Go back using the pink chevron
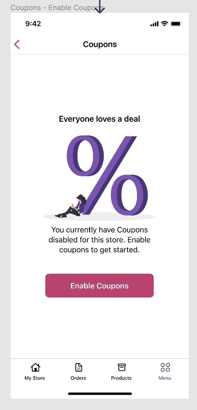The image size is (197, 410). point(16,44)
